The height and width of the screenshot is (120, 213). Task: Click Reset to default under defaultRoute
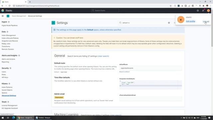(124, 72)
